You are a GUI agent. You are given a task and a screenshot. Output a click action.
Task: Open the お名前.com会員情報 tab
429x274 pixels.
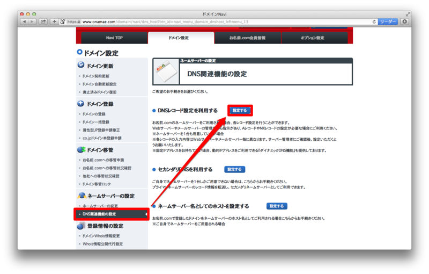[x=247, y=38]
